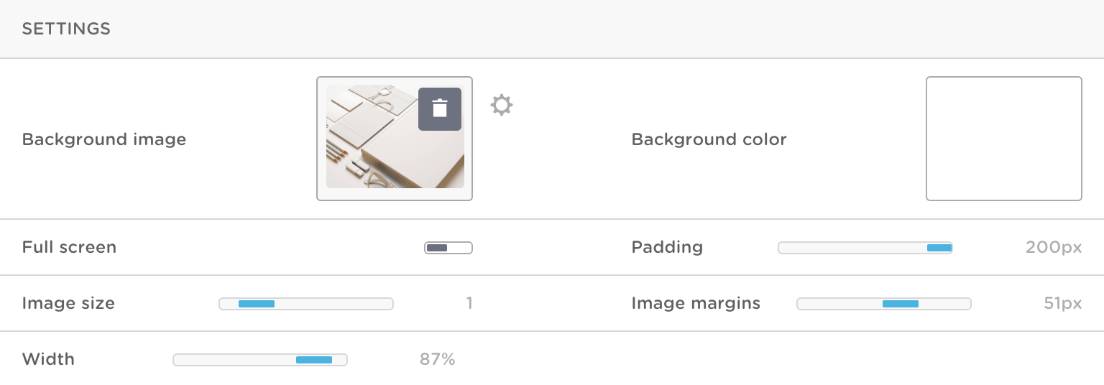Click the Width slider handle

click(x=314, y=360)
